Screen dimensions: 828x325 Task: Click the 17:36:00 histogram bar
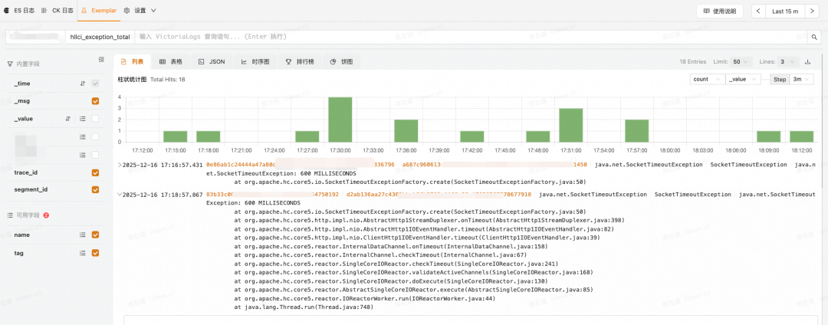(x=406, y=131)
